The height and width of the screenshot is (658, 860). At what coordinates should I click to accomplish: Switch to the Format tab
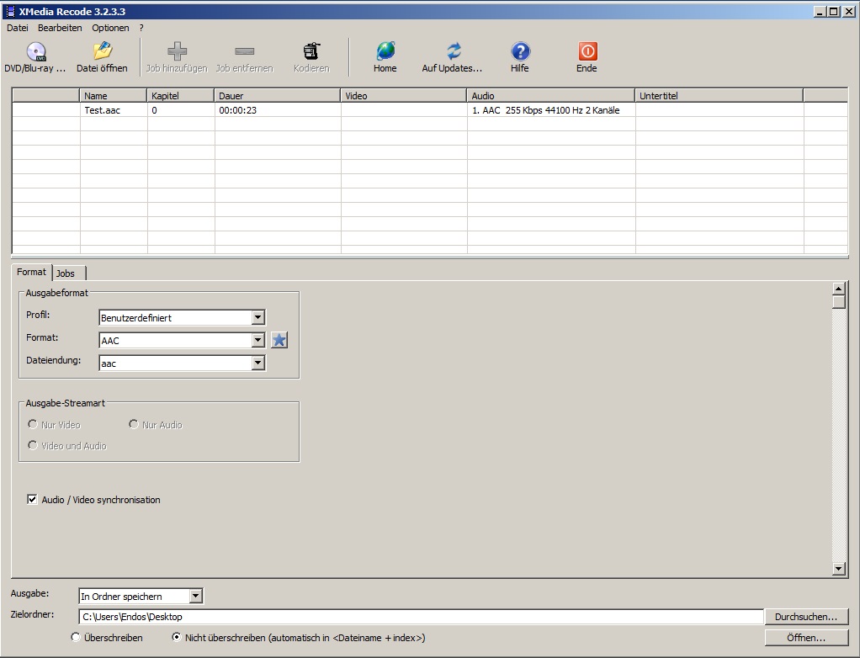31,272
